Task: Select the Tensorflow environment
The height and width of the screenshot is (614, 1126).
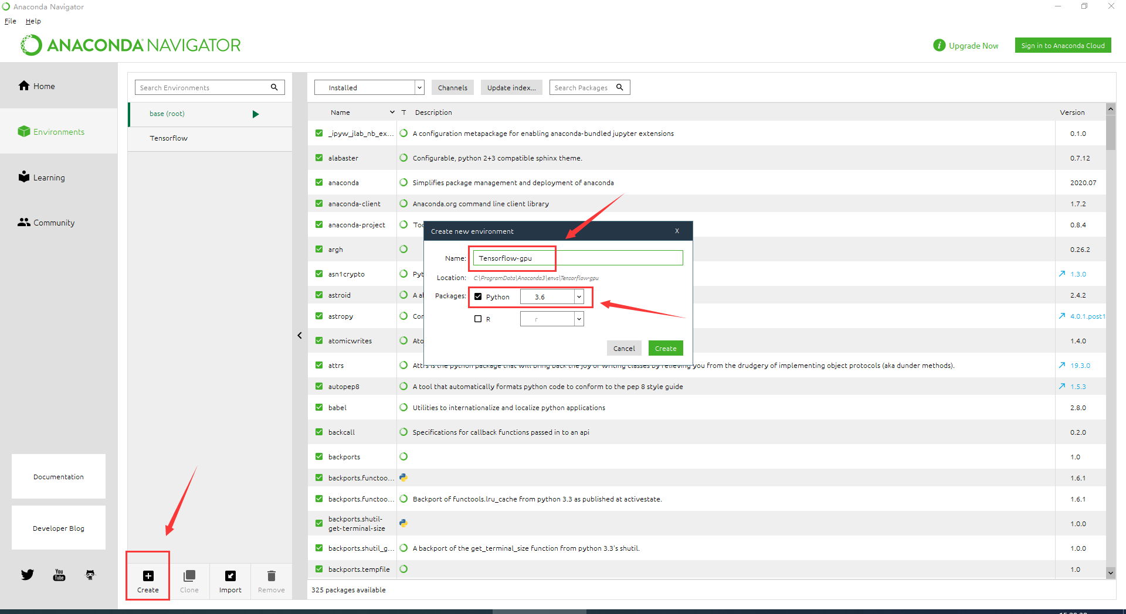Action: (210, 139)
